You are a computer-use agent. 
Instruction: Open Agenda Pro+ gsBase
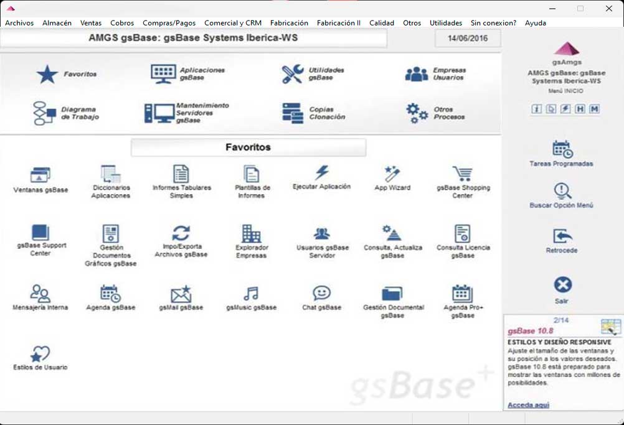tap(463, 302)
